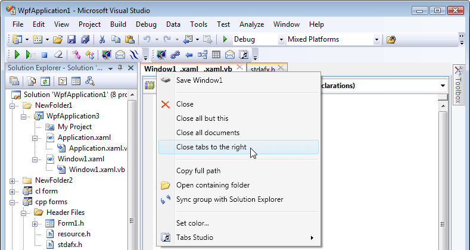Pin the Solution Explorer panel
470x250 pixels.
(120, 68)
